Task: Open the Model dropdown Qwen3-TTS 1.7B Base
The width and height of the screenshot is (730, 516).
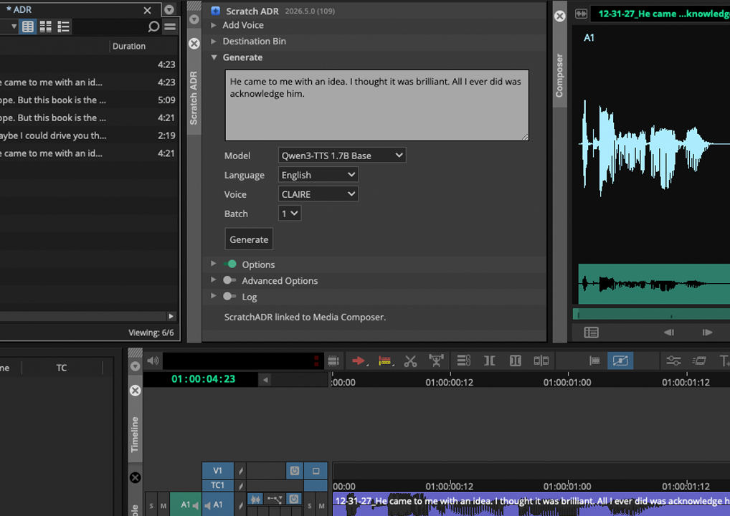Action: point(342,155)
